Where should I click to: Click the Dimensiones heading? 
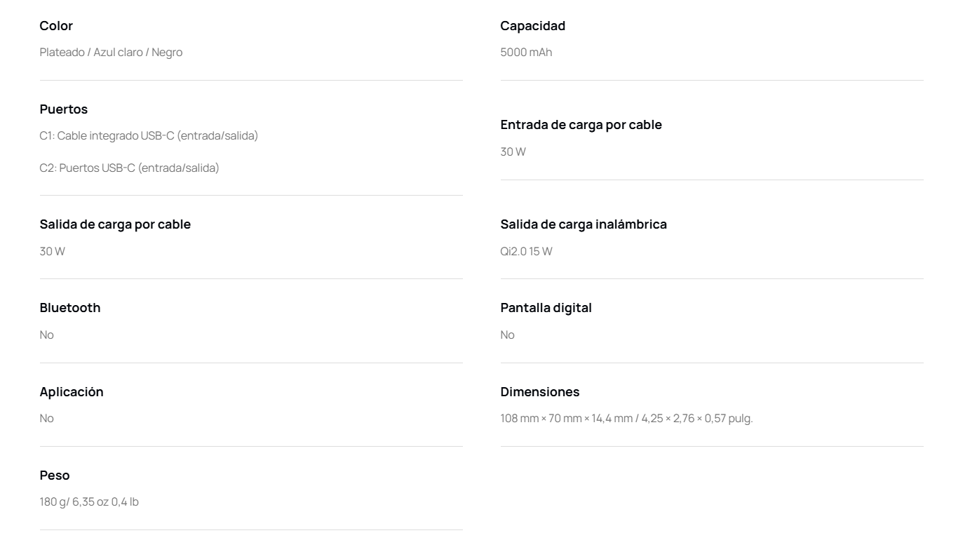coord(540,392)
